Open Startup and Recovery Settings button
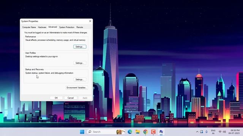 80,80
